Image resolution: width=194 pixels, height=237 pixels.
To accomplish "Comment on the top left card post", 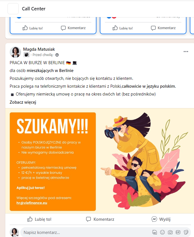I will pyautogui.click(x=73, y=28).
